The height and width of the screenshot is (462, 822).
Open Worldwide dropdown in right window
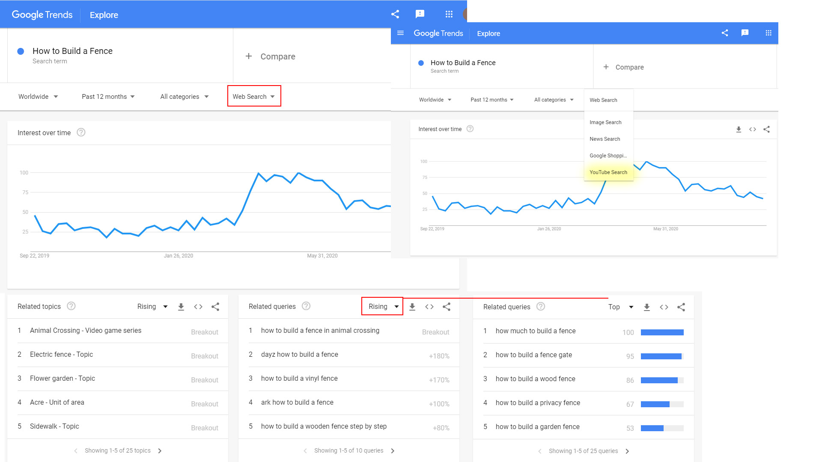(x=435, y=100)
